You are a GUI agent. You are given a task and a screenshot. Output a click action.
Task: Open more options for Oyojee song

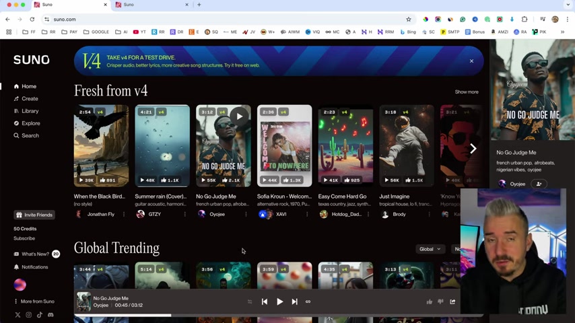(246, 214)
